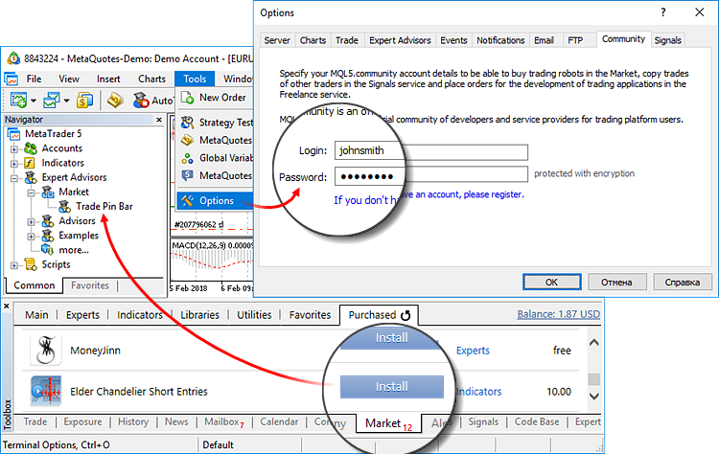Expand the Advisors tree node
Image resolution: width=719 pixels, height=454 pixels.
click(31, 222)
